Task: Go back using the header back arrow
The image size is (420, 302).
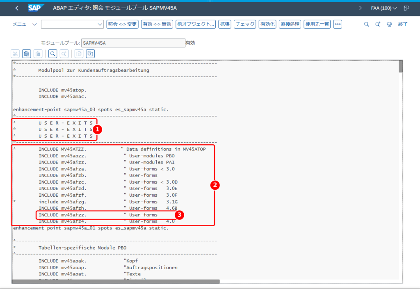Action: [17, 8]
